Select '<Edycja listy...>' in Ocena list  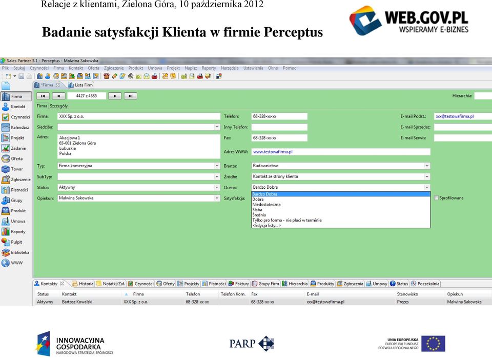pos(341,226)
